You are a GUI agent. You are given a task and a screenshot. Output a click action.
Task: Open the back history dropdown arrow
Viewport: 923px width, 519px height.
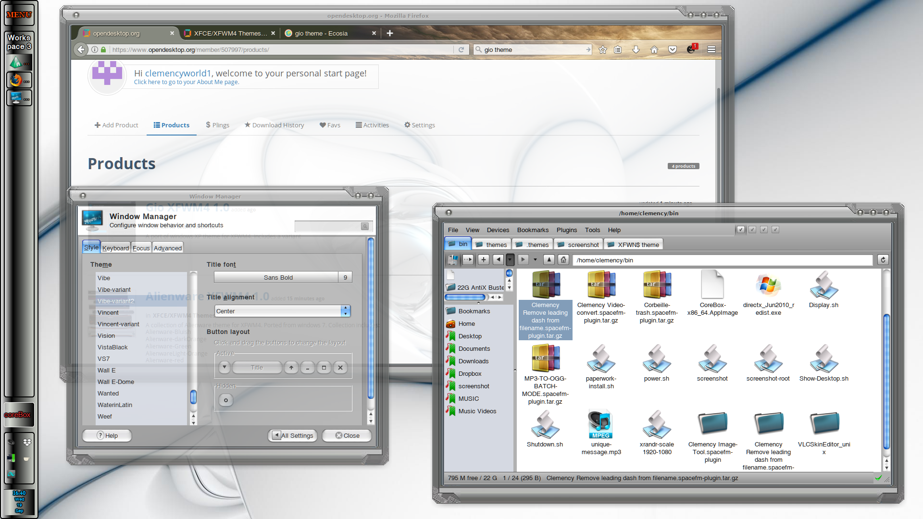(x=510, y=260)
